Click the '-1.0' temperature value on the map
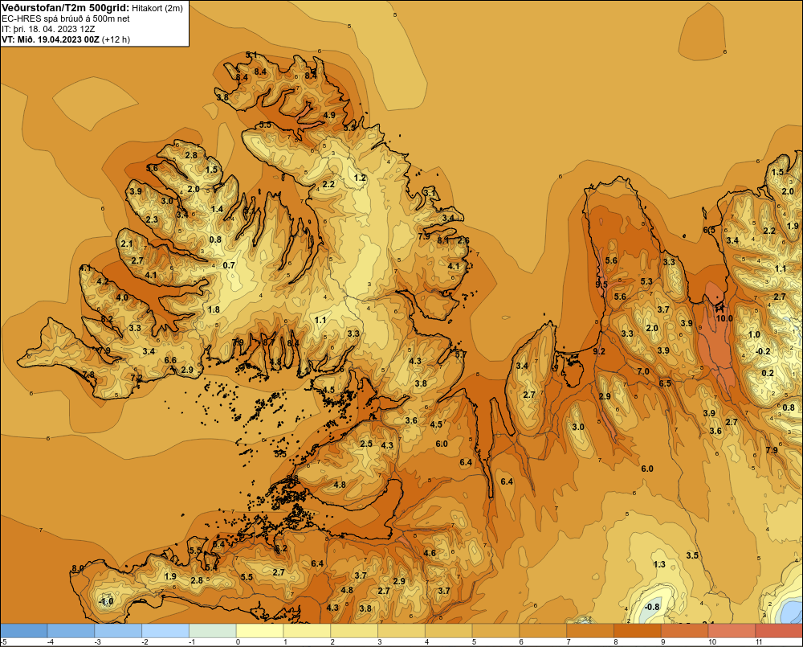Image resolution: width=803 pixels, height=647 pixels. pos(105,601)
